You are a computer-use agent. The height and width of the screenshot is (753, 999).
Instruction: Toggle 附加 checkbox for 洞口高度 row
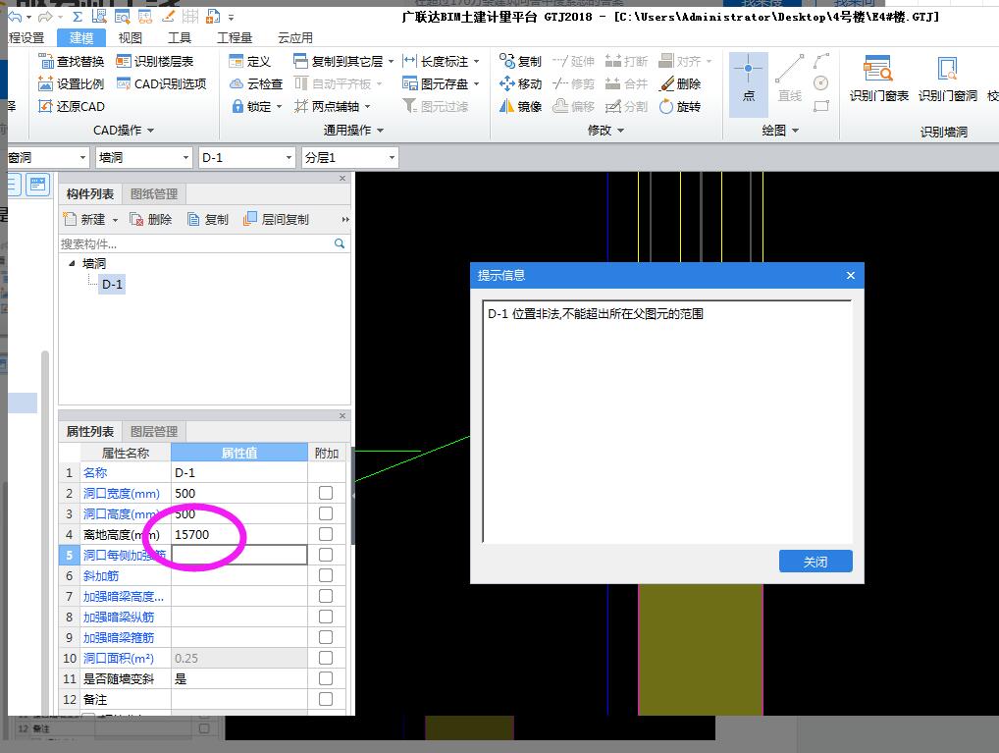point(326,513)
